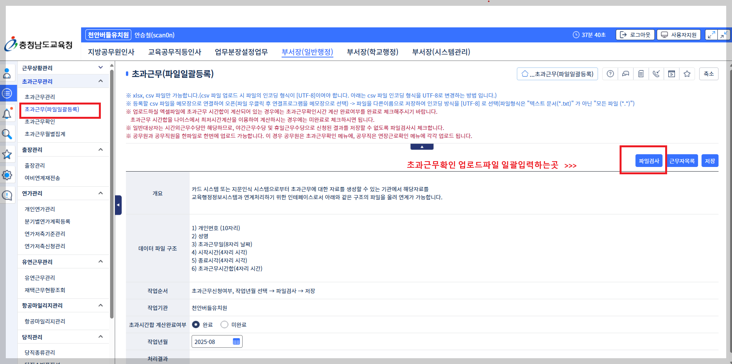Open the 부서장(시스템관리) top menu
Screen dimensions: 732x364
(441, 52)
